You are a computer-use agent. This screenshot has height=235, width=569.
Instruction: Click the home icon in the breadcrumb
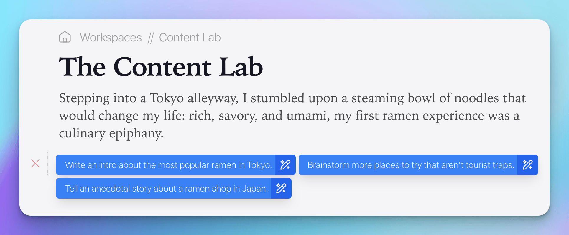pos(65,37)
